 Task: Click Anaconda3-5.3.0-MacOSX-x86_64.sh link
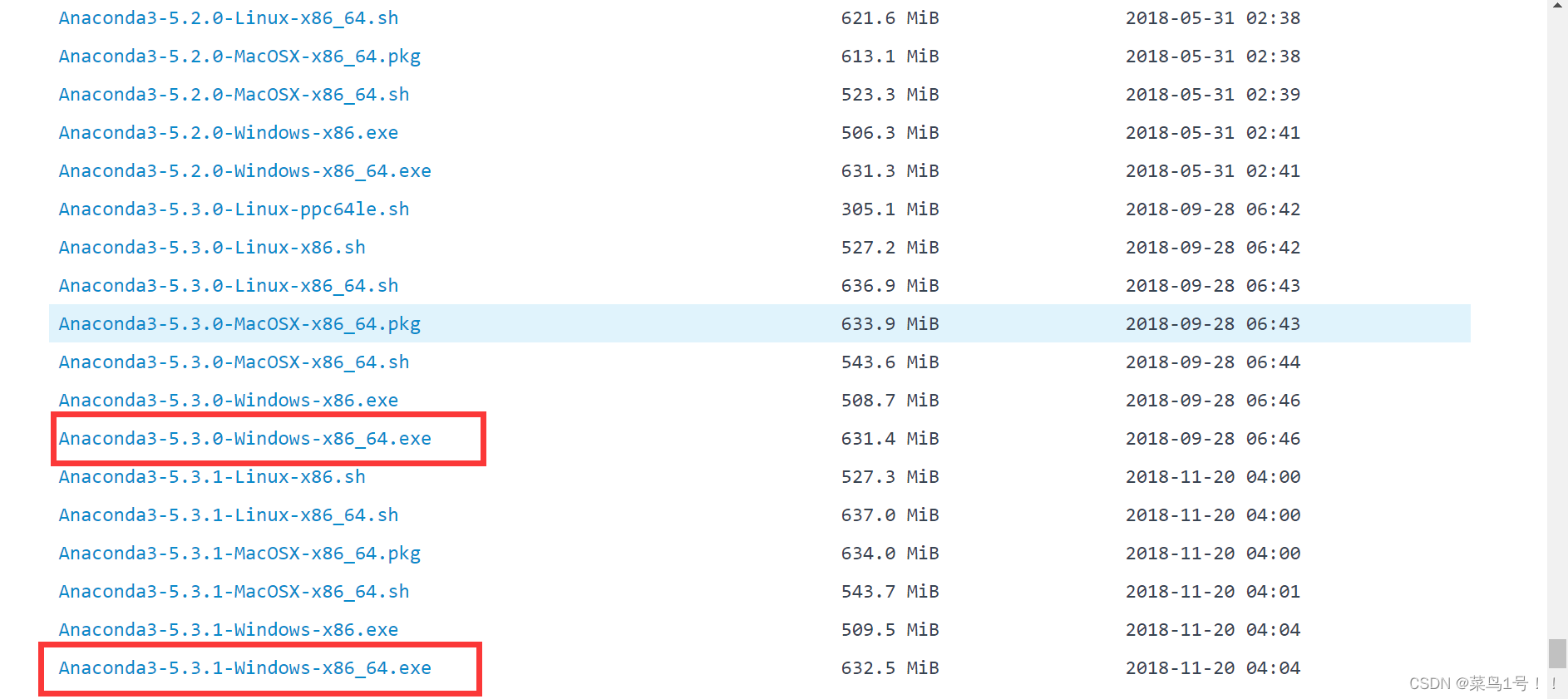[x=234, y=362]
